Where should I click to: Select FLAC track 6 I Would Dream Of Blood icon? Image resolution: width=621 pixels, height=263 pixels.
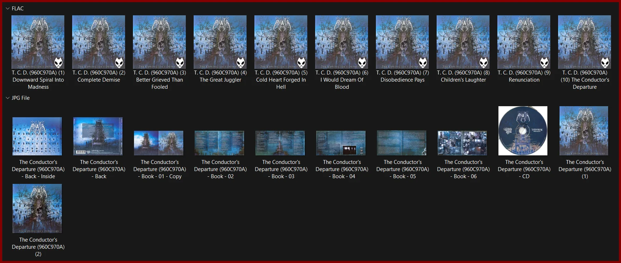(x=342, y=42)
